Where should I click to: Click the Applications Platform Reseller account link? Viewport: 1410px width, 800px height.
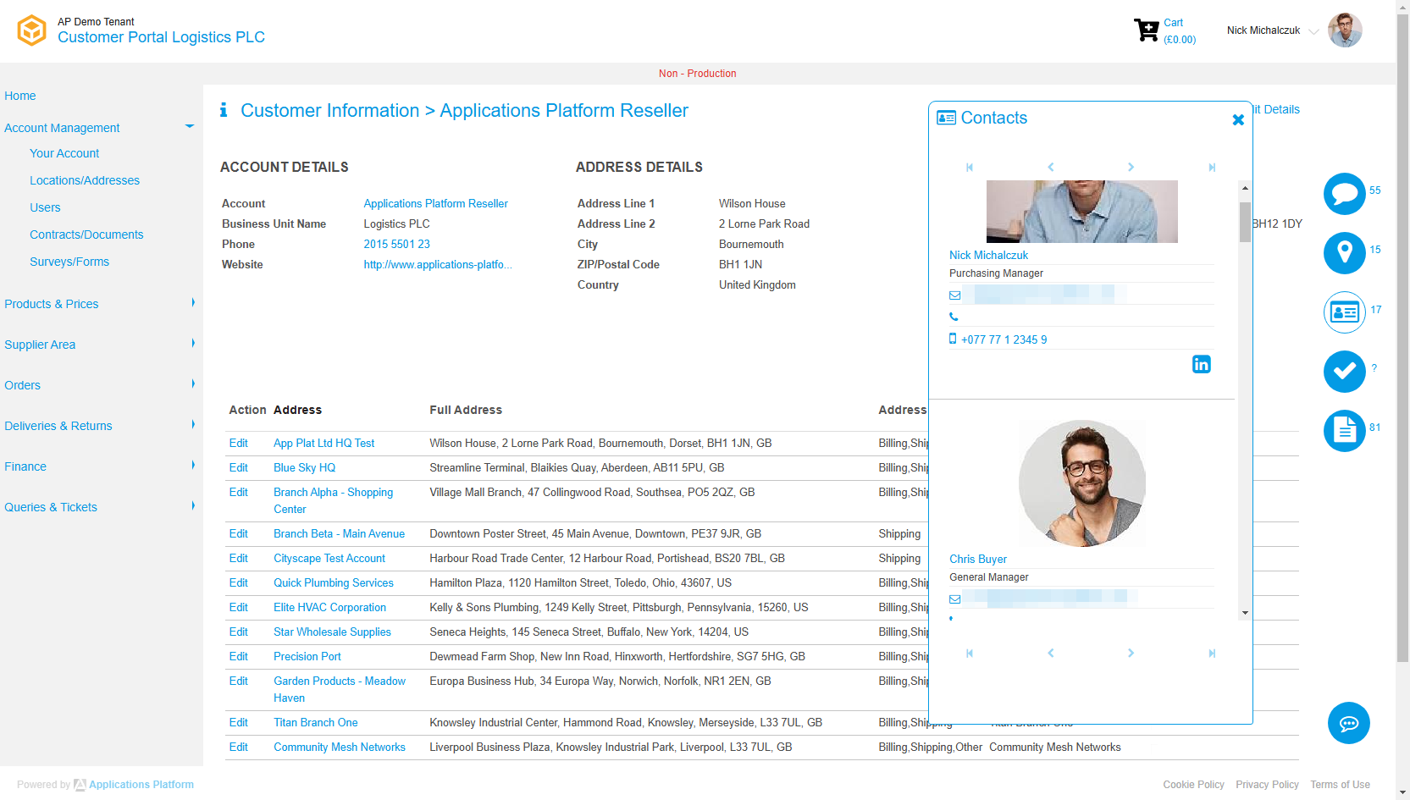[436, 204]
